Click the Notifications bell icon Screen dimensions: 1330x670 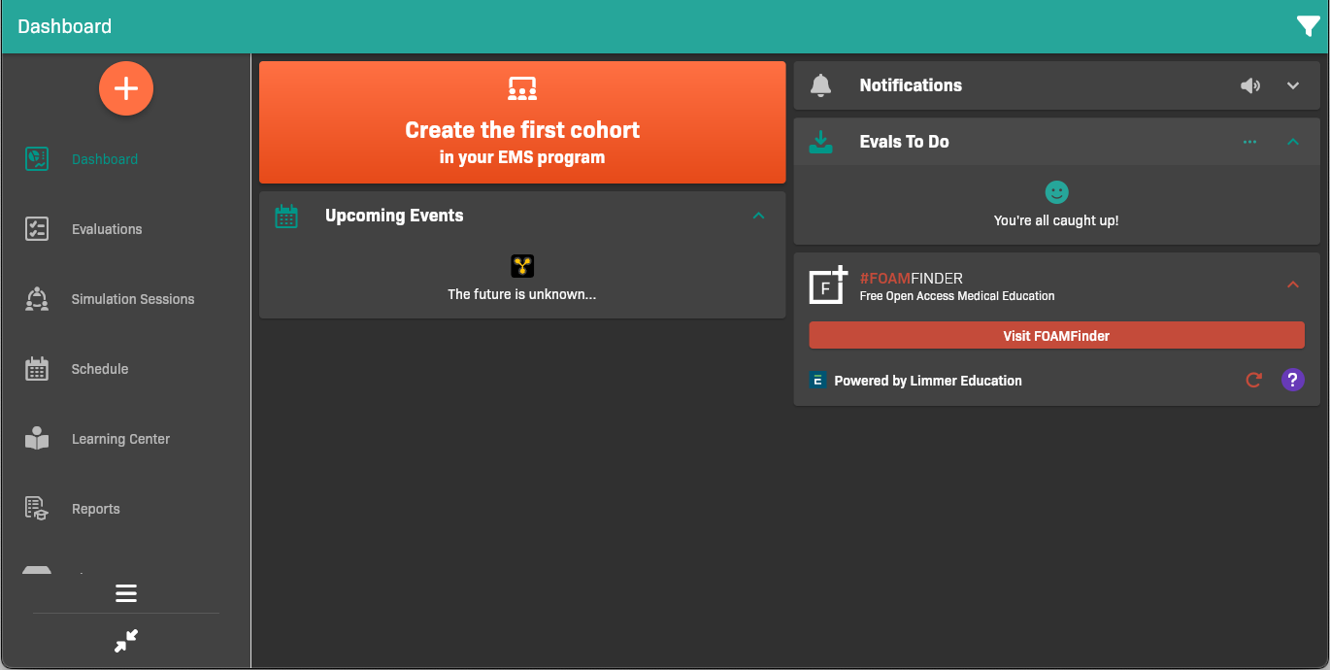820,85
